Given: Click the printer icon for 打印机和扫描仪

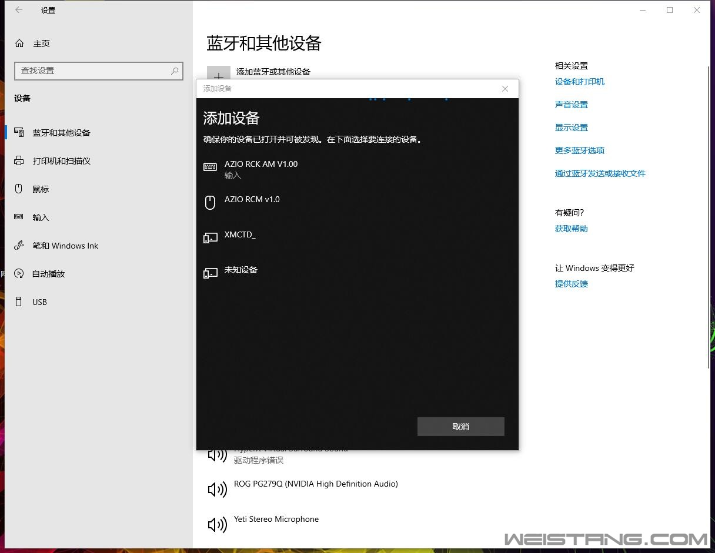Looking at the screenshot, I should tap(19, 160).
